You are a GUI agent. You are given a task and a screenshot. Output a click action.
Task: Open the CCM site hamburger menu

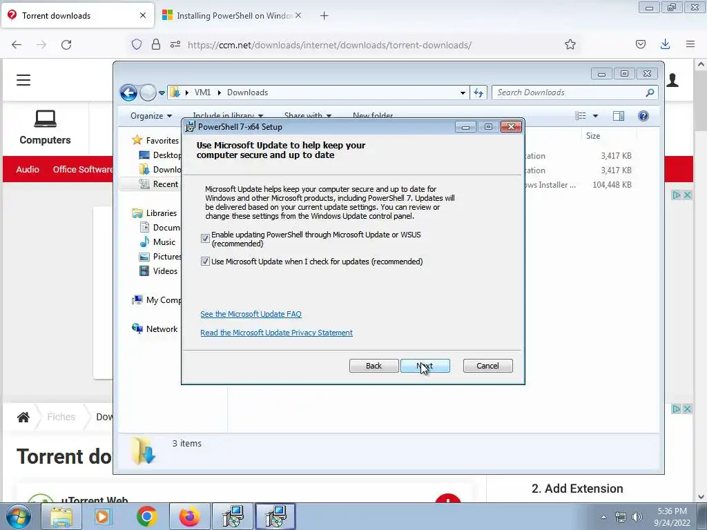pyautogui.click(x=23, y=80)
